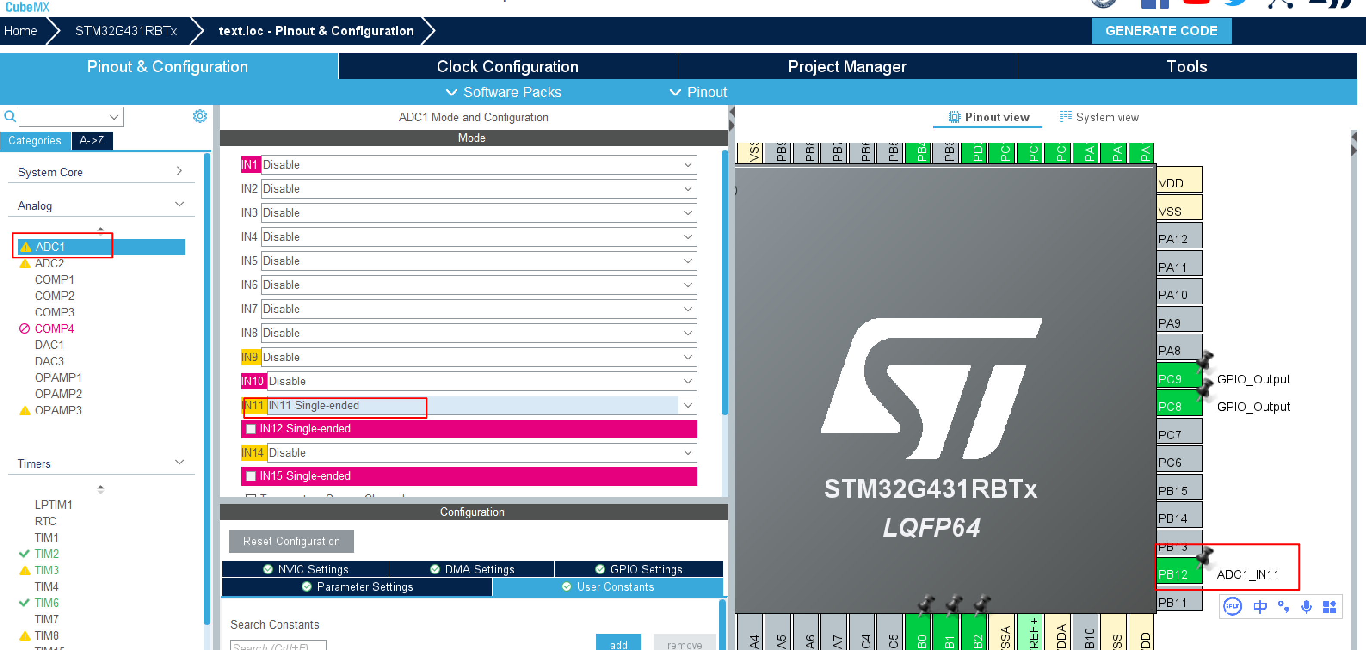Click the Search Constants input field
The width and height of the screenshot is (1366, 650).
coord(278,645)
